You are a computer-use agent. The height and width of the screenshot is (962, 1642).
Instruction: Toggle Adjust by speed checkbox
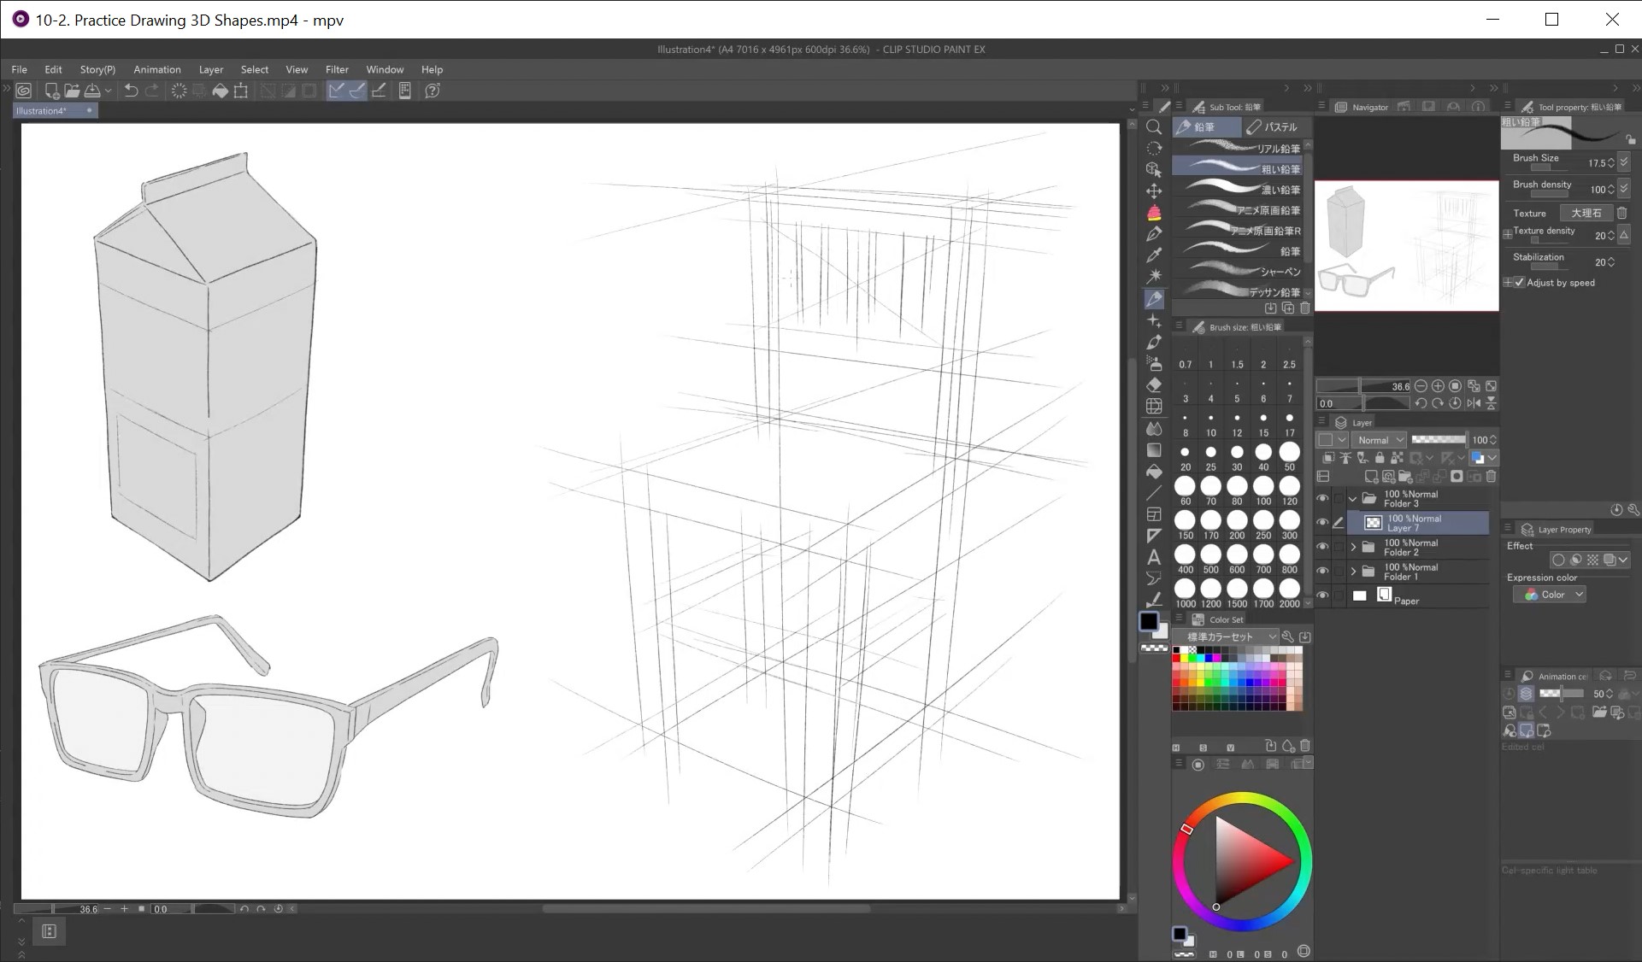[x=1519, y=283]
